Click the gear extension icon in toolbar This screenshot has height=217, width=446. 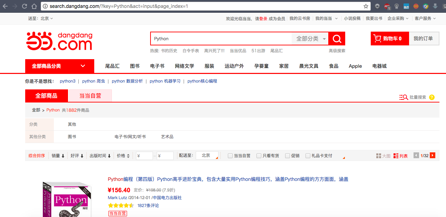(378, 6)
